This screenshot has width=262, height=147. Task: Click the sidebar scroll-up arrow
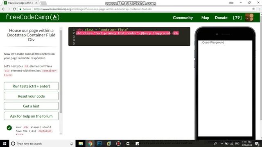(61, 29)
